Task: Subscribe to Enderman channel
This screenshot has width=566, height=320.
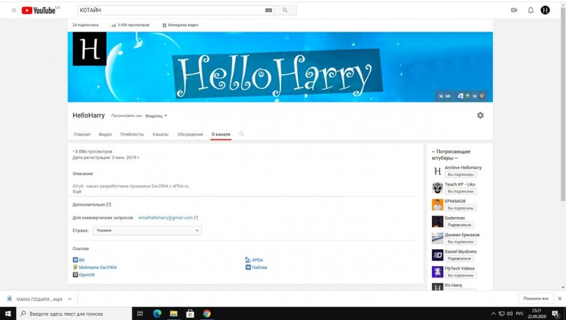Action: 459,225
